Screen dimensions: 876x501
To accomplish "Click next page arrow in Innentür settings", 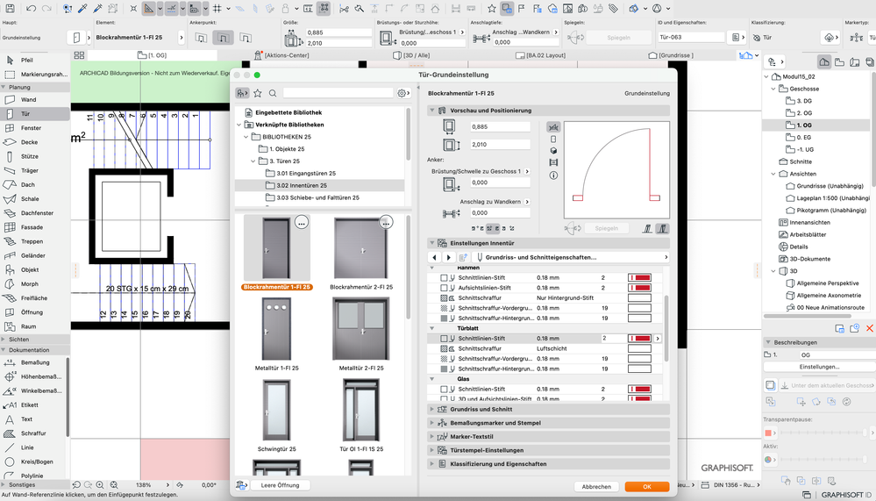I will pyautogui.click(x=449, y=257).
